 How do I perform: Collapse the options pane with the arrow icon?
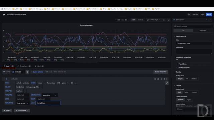pyautogui.click(x=210, y=20)
